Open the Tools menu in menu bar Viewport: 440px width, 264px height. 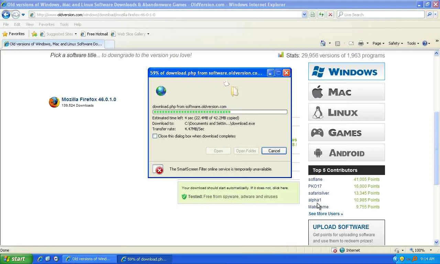64,24
